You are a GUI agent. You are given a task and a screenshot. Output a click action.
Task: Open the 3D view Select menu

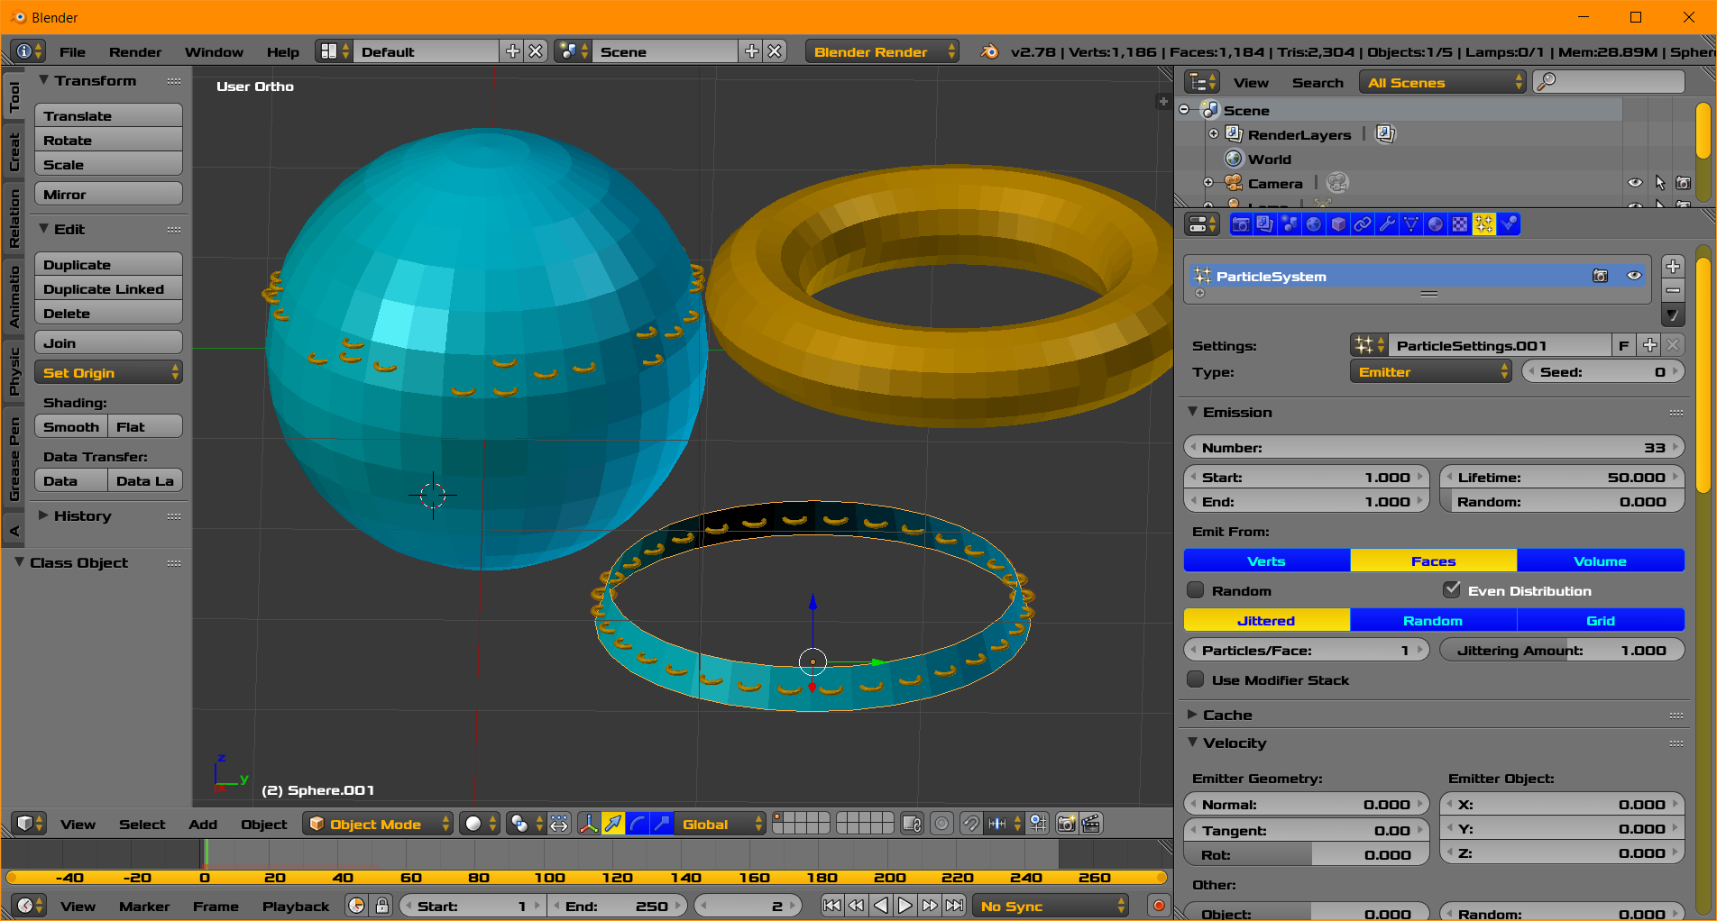[142, 824]
